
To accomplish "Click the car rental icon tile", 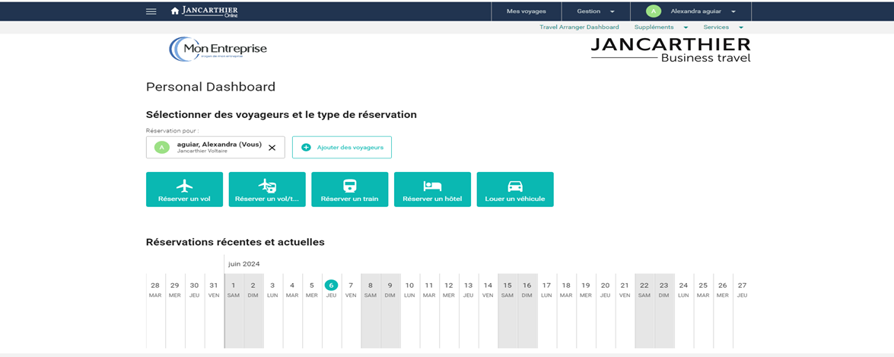I will coord(515,186).
